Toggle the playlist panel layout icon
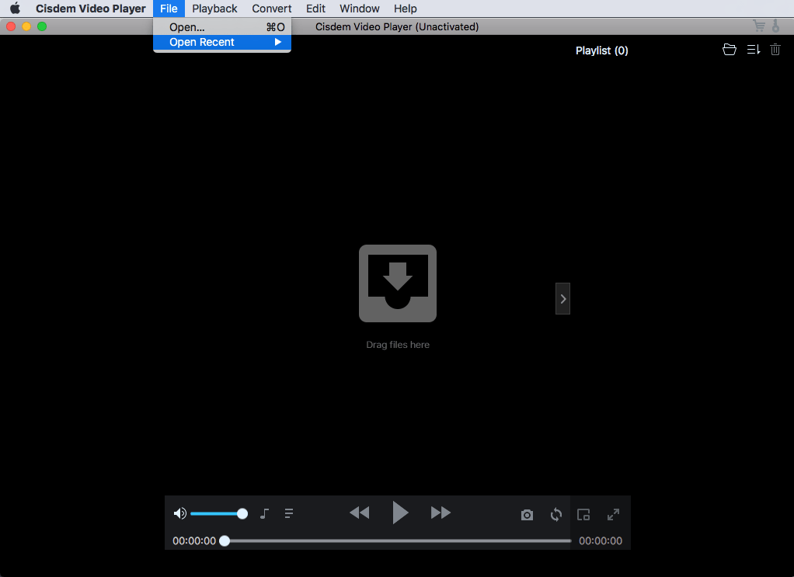Screen dimensions: 794x577 pyautogui.click(x=583, y=514)
